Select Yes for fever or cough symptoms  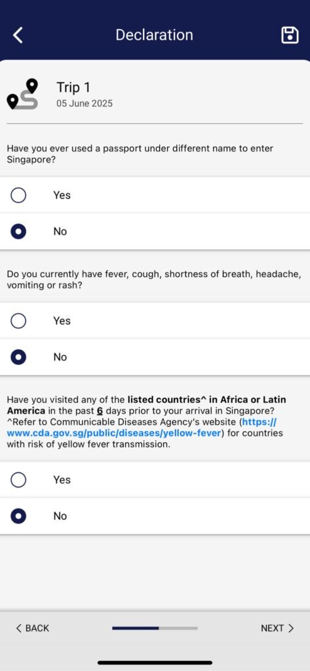(155, 321)
